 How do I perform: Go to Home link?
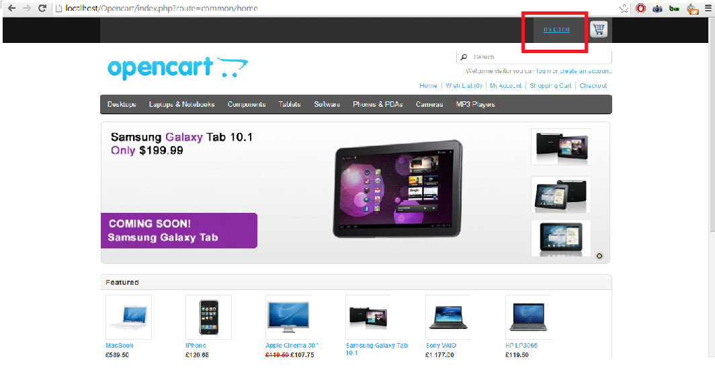[428, 86]
